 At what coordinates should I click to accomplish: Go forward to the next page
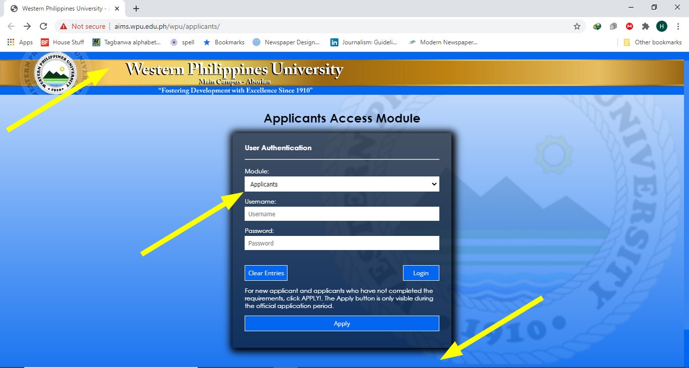(27, 26)
